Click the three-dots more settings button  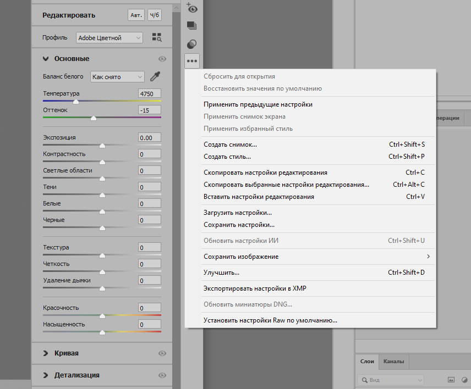point(191,61)
